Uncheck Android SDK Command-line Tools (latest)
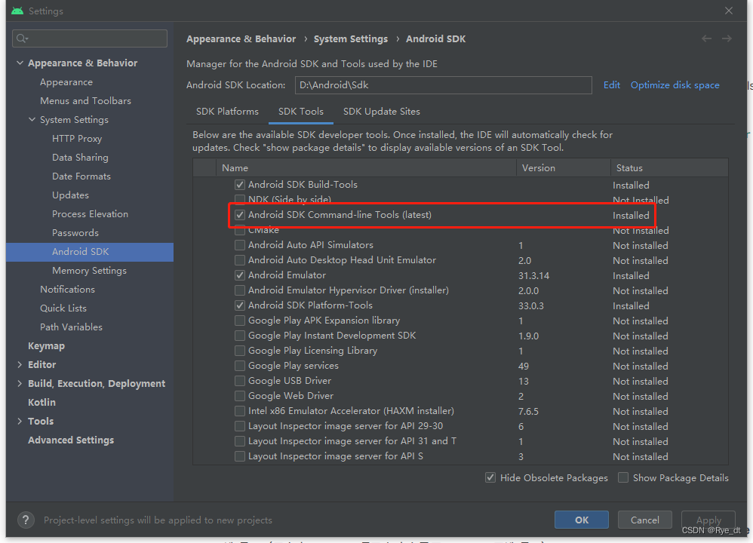Screen dimensions: 753x543 click(240, 215)
